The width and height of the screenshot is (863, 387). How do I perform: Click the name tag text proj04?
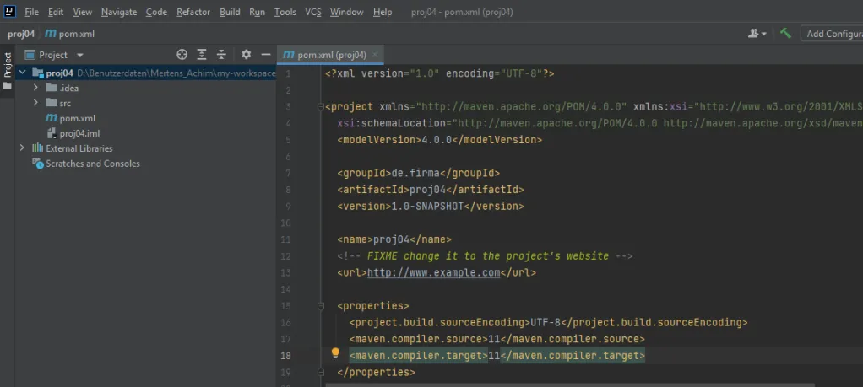[x=391, y=239]
